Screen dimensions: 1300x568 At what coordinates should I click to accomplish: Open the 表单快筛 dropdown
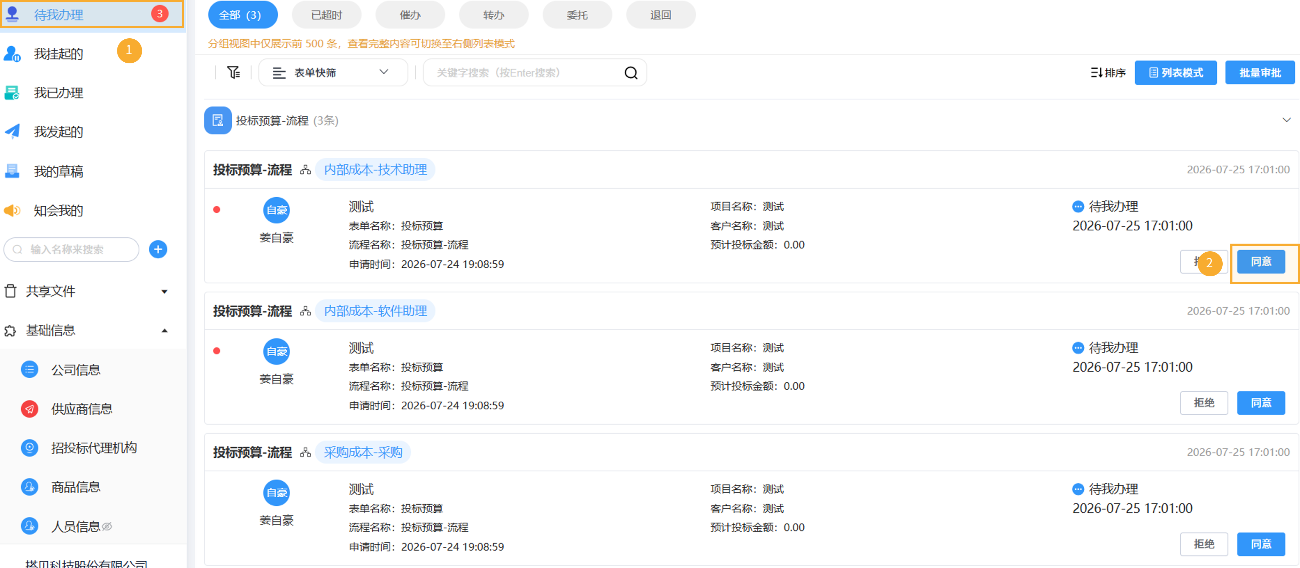click(333, 72)
